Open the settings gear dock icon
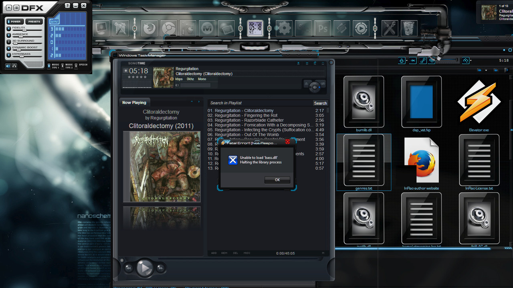Viewport: 513px width, 288px height. click(x=285, y=28)
